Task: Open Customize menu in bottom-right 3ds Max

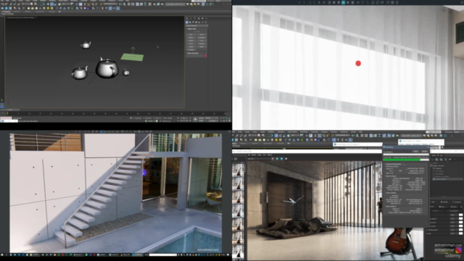Action: pyautogui.click(x=315, y=132)
